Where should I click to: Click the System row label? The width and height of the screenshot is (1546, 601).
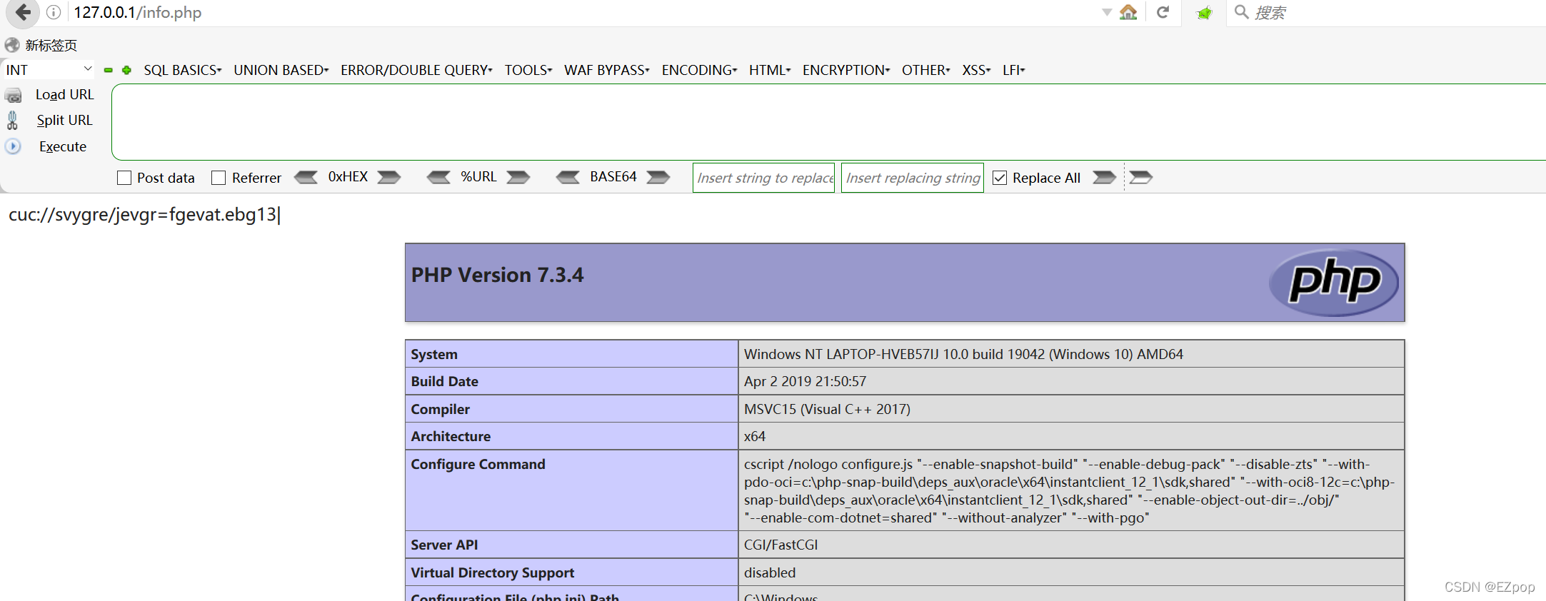click(x=434, y=354)
